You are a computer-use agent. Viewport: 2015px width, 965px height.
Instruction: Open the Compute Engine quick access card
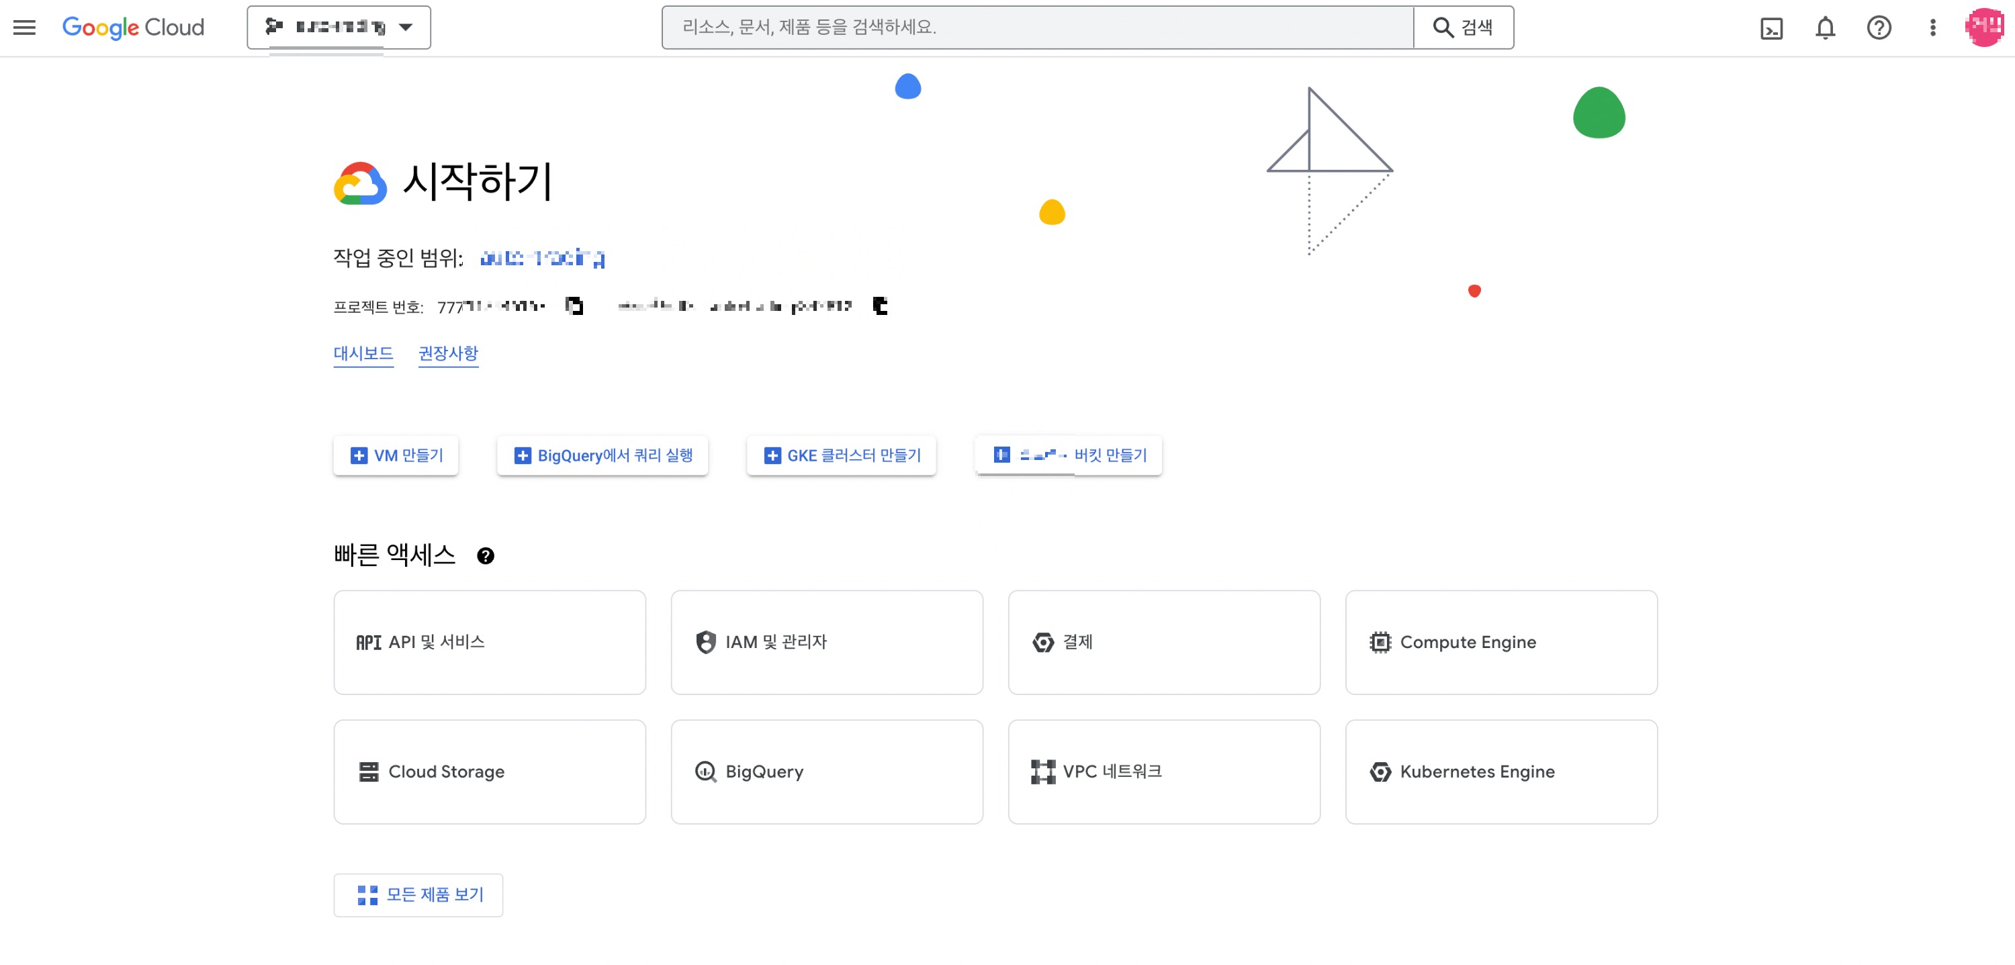(x=1501, y=642)
